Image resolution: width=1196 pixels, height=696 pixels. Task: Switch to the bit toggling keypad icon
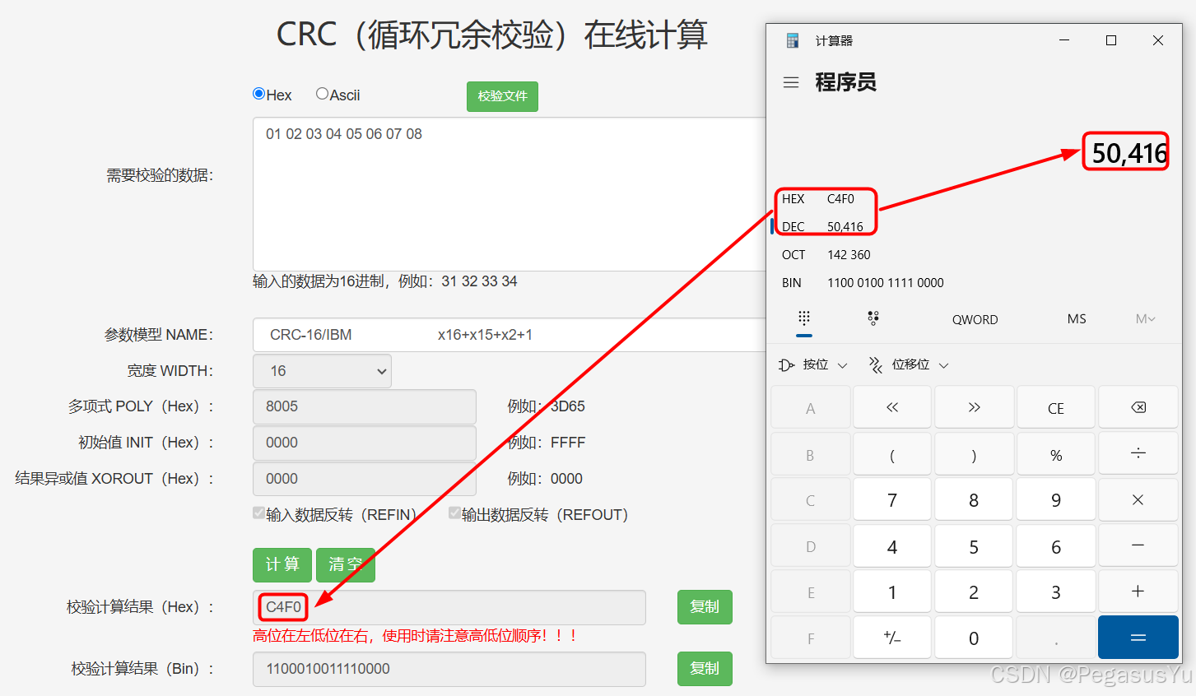click(x=873, y=318)
